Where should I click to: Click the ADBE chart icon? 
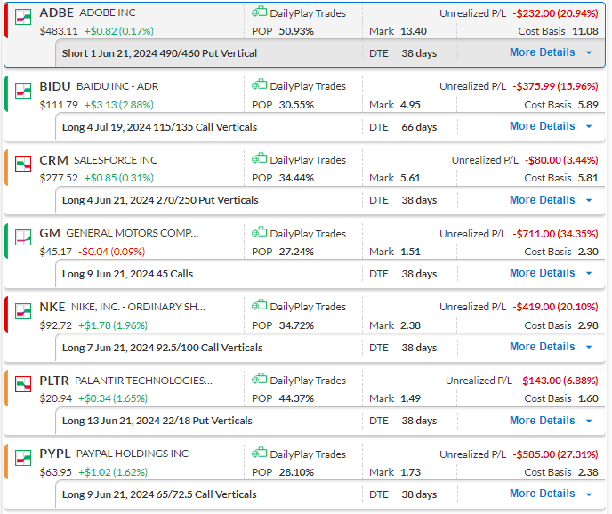click(x=23, y=17)
